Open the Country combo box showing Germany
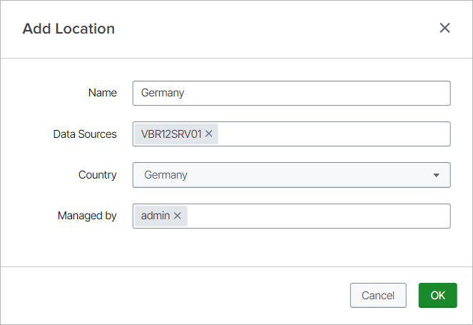 [291, 175]
